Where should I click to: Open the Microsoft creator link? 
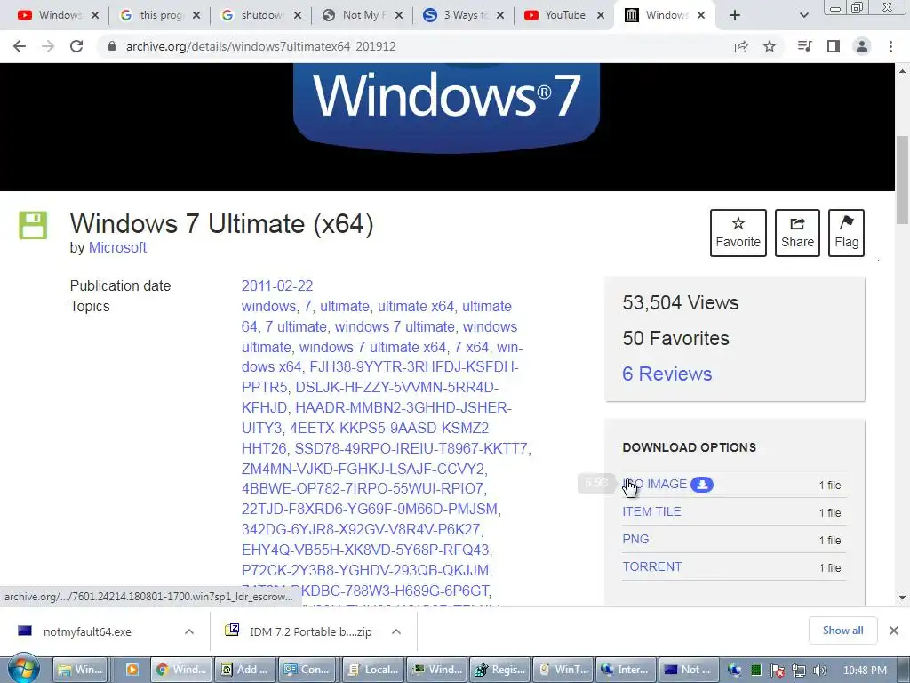tap(117, 247)
